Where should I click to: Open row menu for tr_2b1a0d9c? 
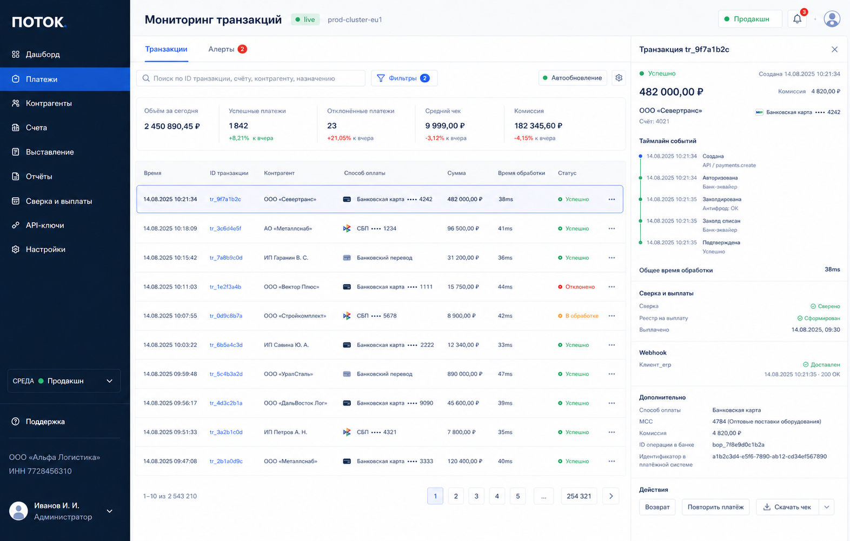[612, 462]
